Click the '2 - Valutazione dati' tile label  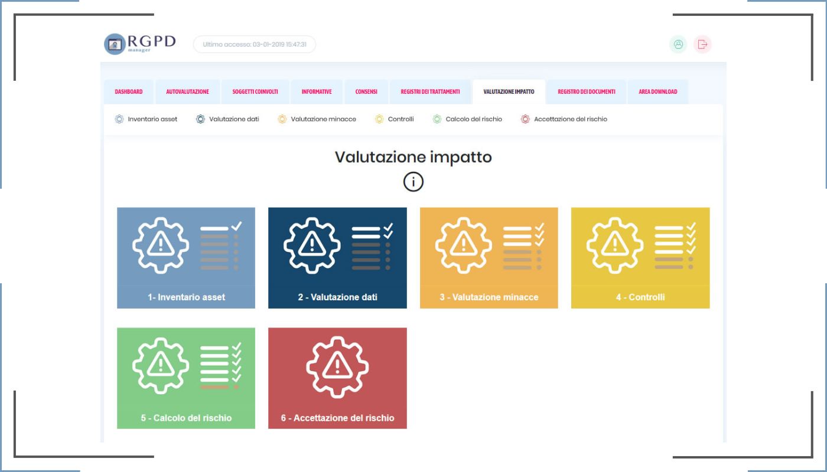click(x=337, y=297)
